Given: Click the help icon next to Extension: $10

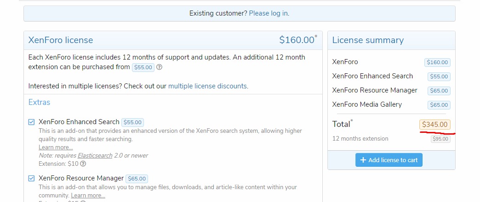Looking at the screenshot, I should 83,164.
